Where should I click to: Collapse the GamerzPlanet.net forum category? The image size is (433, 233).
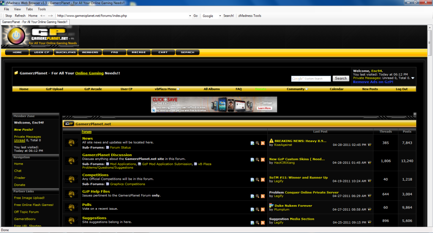(415, 114)
